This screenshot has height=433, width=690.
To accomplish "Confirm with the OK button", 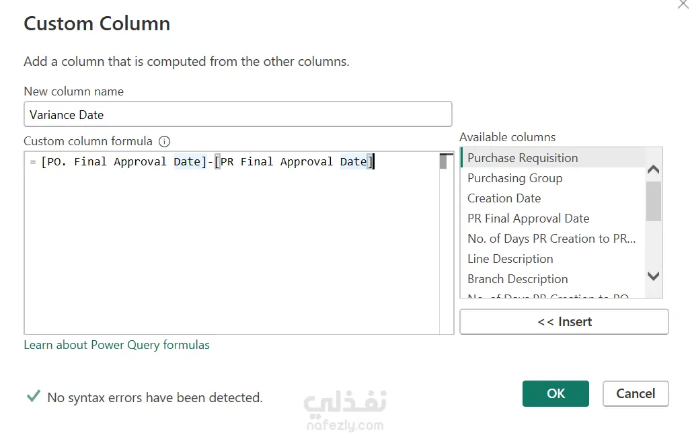I will tap(555, 393).
